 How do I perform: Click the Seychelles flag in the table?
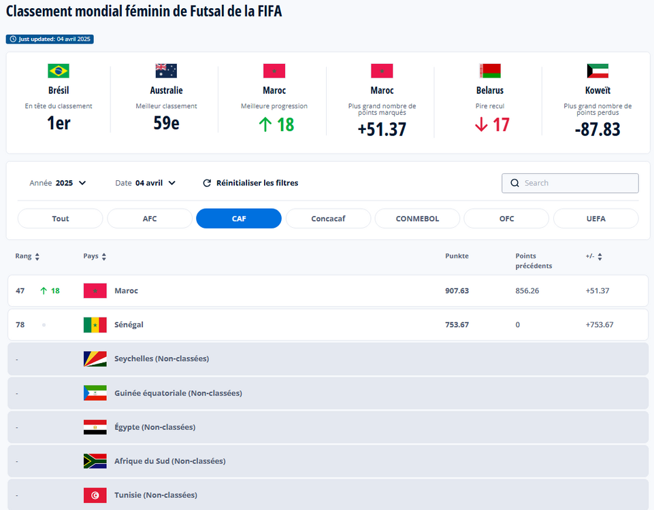point(95,359)
